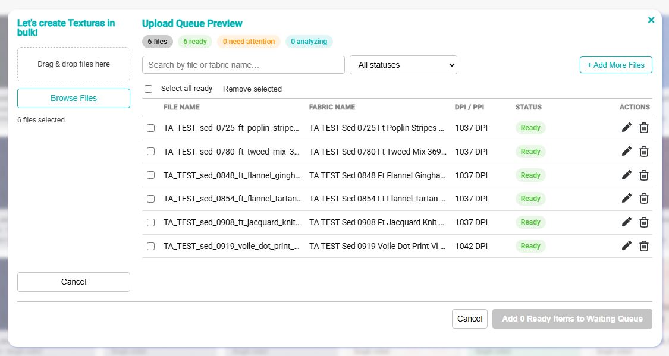Click the FABRIC NAME column header

coord(332,107)
